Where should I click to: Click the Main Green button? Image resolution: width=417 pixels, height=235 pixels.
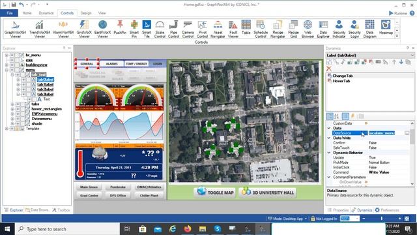[x=89, y=187]
